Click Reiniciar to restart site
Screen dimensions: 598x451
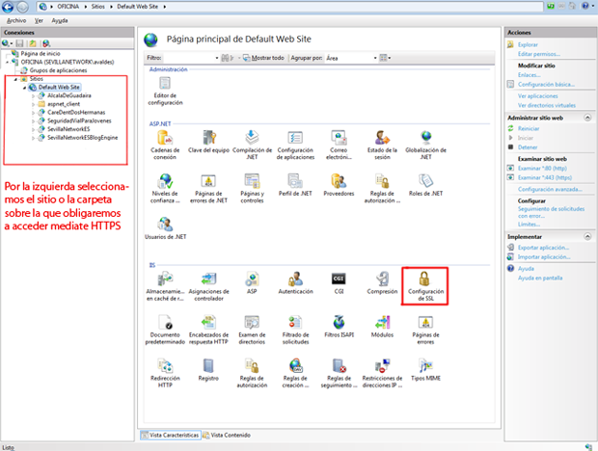pyautogui.click(x=529, y=128)
